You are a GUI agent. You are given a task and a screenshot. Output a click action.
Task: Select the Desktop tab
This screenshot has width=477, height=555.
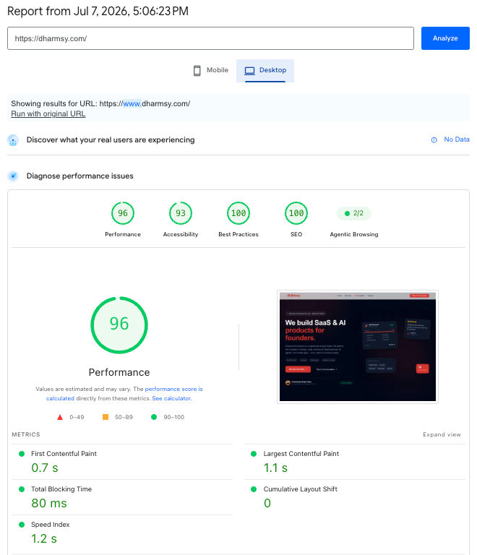(265, 70)
